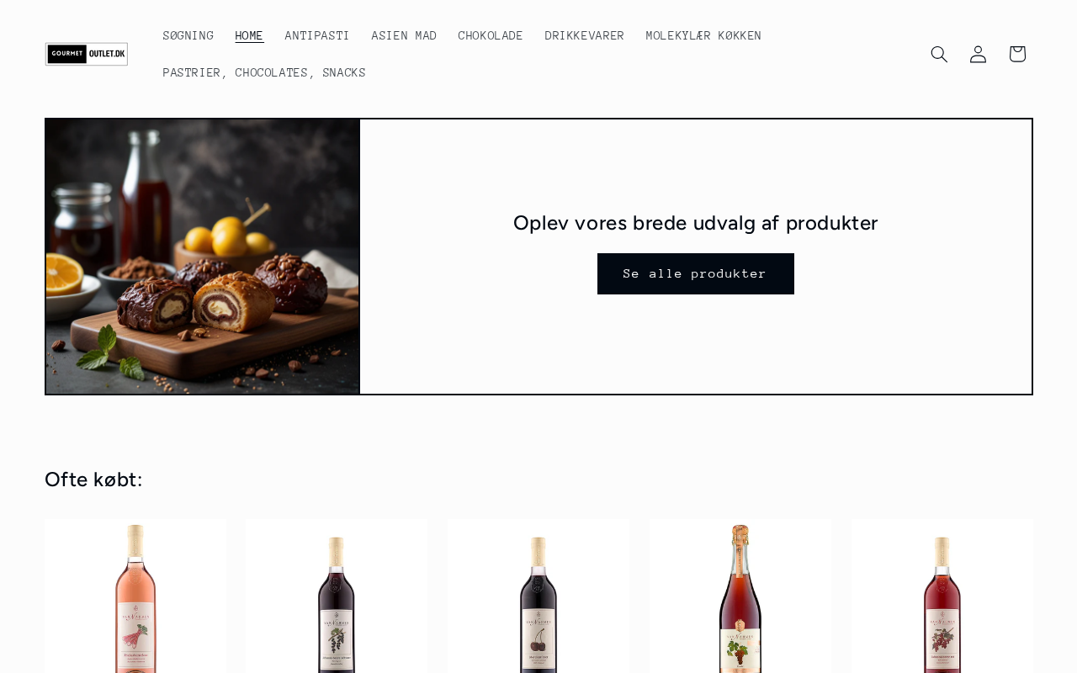Open the second dark bottle product
1077x673 pixels.
coord(337,596)
